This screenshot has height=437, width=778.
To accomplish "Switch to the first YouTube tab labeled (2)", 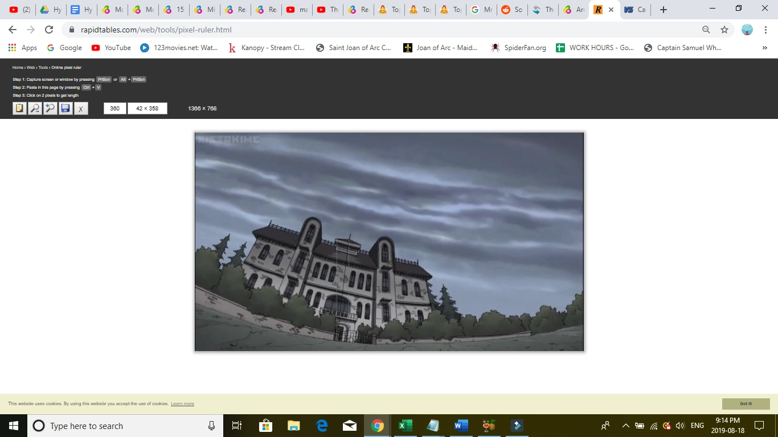I will click(20, 10).
